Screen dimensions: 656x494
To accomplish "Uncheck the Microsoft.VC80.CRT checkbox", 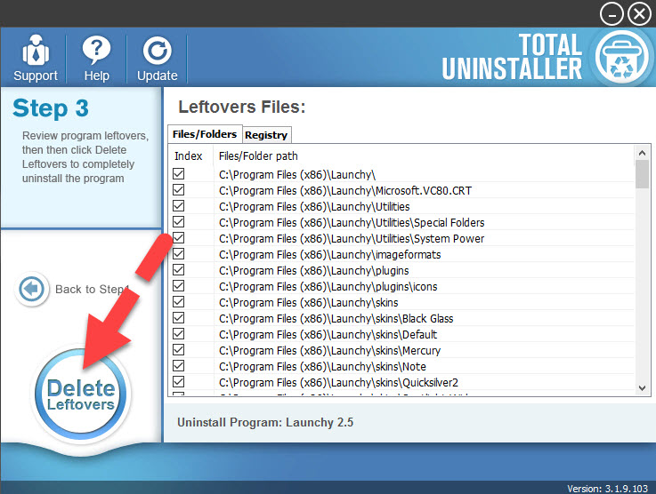I will 179,190.
